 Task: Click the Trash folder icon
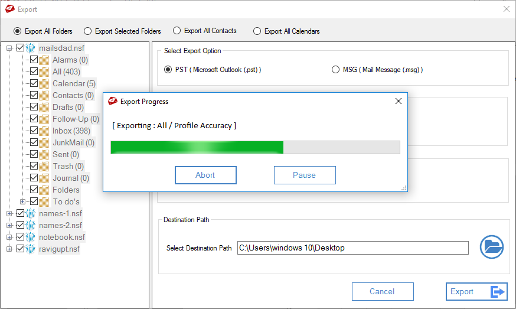[x=44, y=167]
